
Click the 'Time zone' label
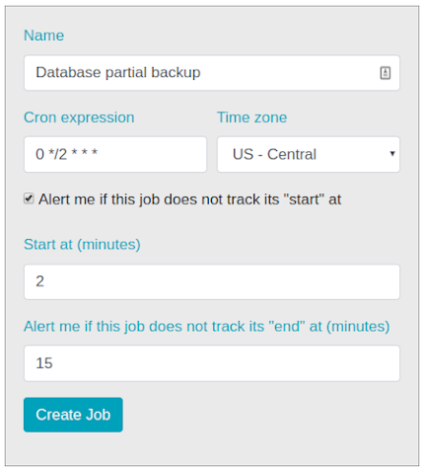point(251,118)
